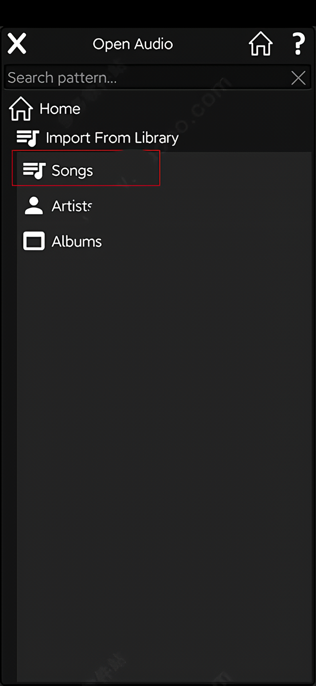Screen dimensions: 316x686
Task: Click the Open Audio title text
Action: click(x=133, y=44)
